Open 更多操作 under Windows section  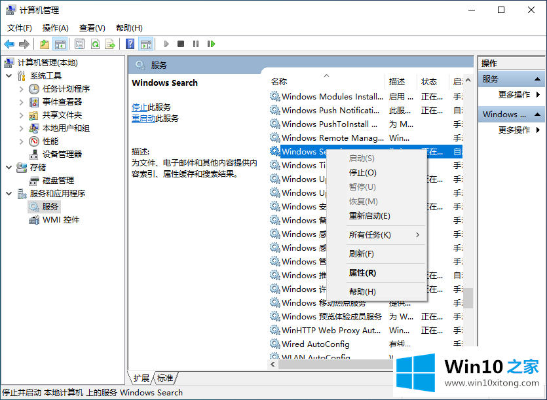[x=514, y=130]
